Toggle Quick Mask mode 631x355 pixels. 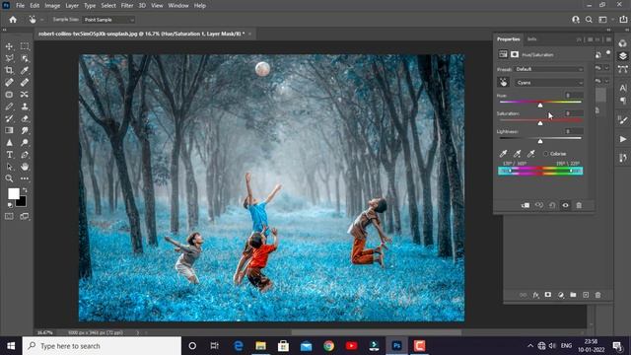[9, 217]
